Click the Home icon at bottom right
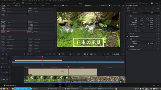This screenshot has height=90, width=161. click(154, 85)
